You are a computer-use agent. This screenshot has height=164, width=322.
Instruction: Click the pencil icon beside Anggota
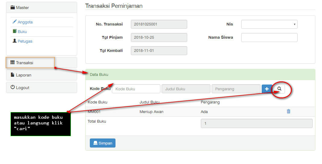(14, 22)
